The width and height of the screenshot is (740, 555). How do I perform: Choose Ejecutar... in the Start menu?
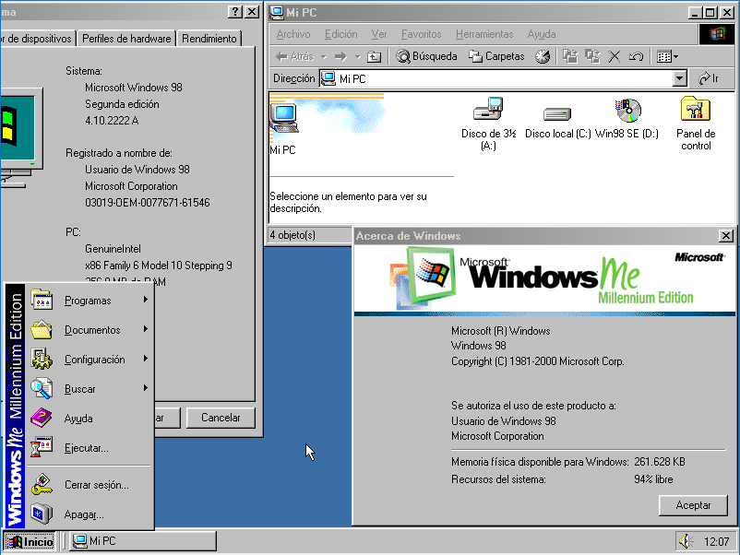90,448
